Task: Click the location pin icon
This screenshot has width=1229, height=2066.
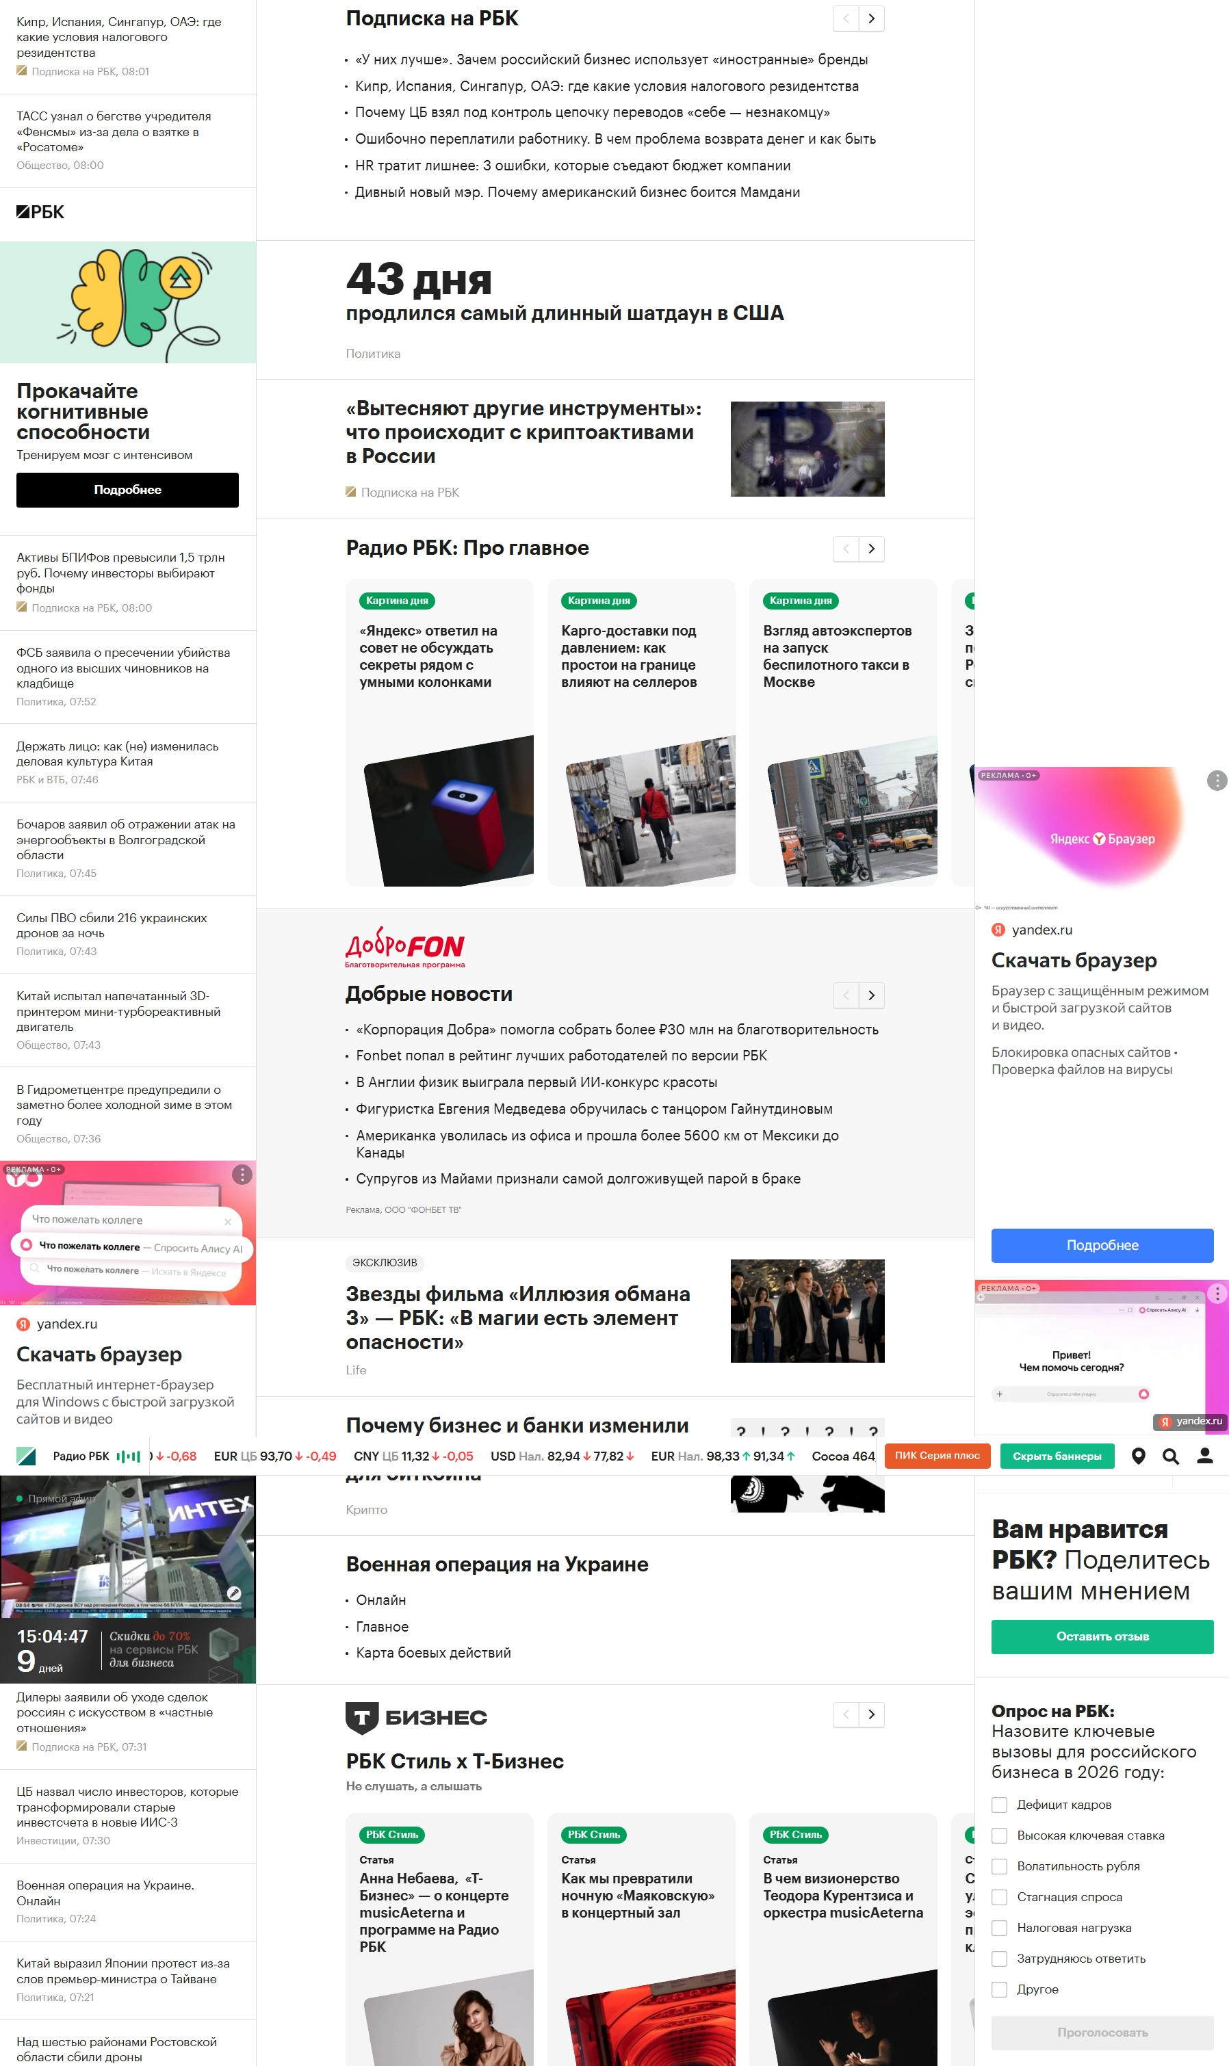Action: pyautogui.click(x=1138, y=1456)
